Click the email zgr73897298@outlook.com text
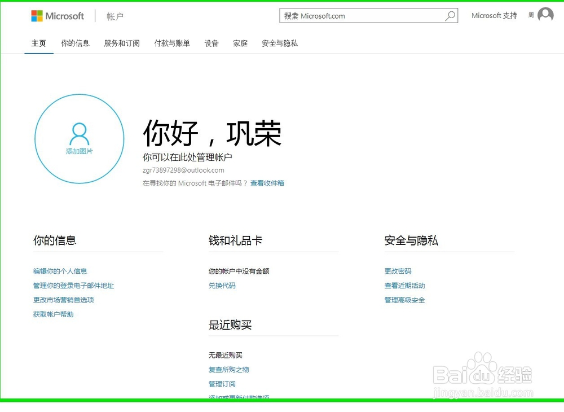This screenshot has width=564, height=412. 183,170
